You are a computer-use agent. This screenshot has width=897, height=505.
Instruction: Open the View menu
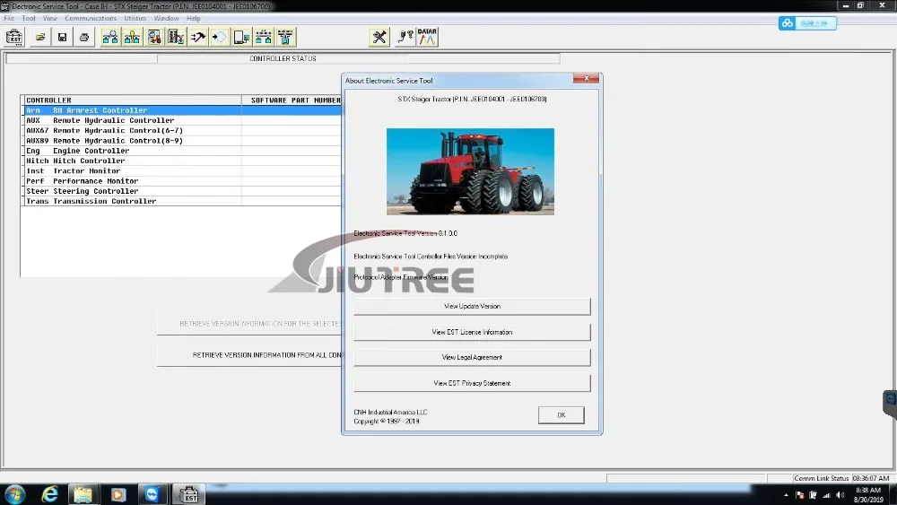[x=49, y=18]
